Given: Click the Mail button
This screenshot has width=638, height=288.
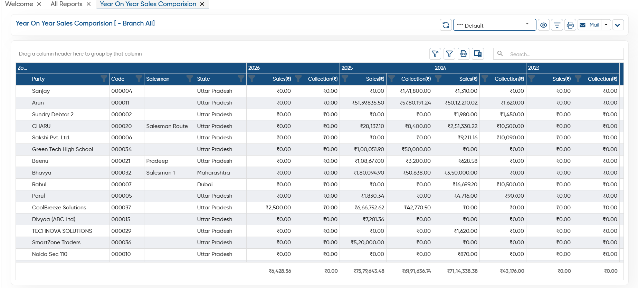Looking at the screenshot, I should [x=590, y=25].
